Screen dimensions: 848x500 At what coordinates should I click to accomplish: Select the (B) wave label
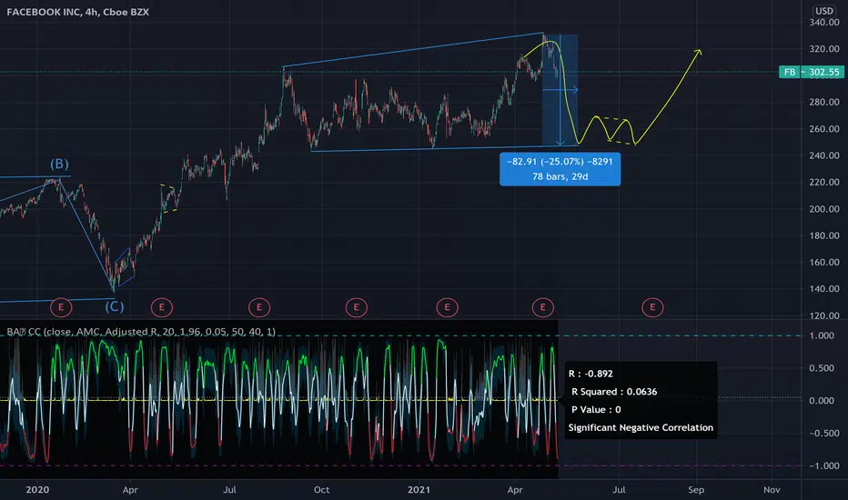point(59,164)
